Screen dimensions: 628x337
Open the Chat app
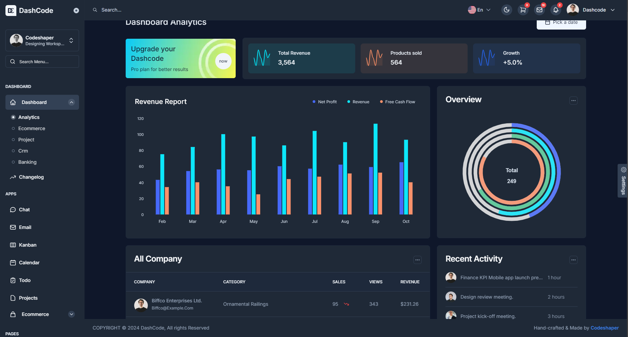[25, 210]
